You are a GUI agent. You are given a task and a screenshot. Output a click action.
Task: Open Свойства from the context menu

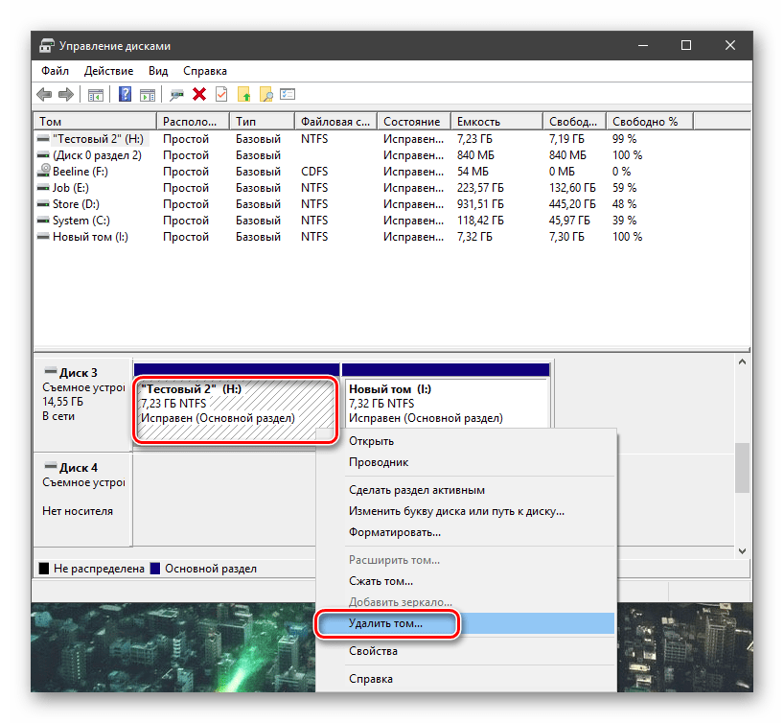(x=373, y=652)
